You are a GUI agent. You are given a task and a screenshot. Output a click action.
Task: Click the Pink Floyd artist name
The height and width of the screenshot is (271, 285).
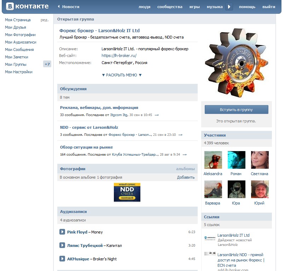click(77, 232)
